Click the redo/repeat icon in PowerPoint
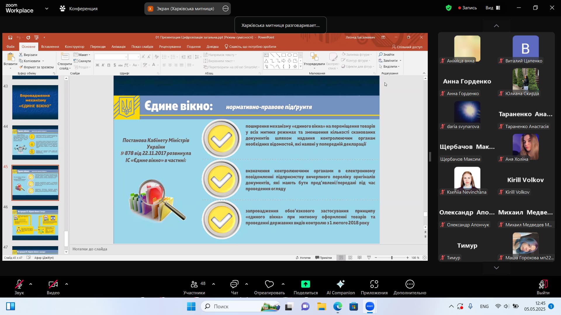561x315 pixels. 28,37
